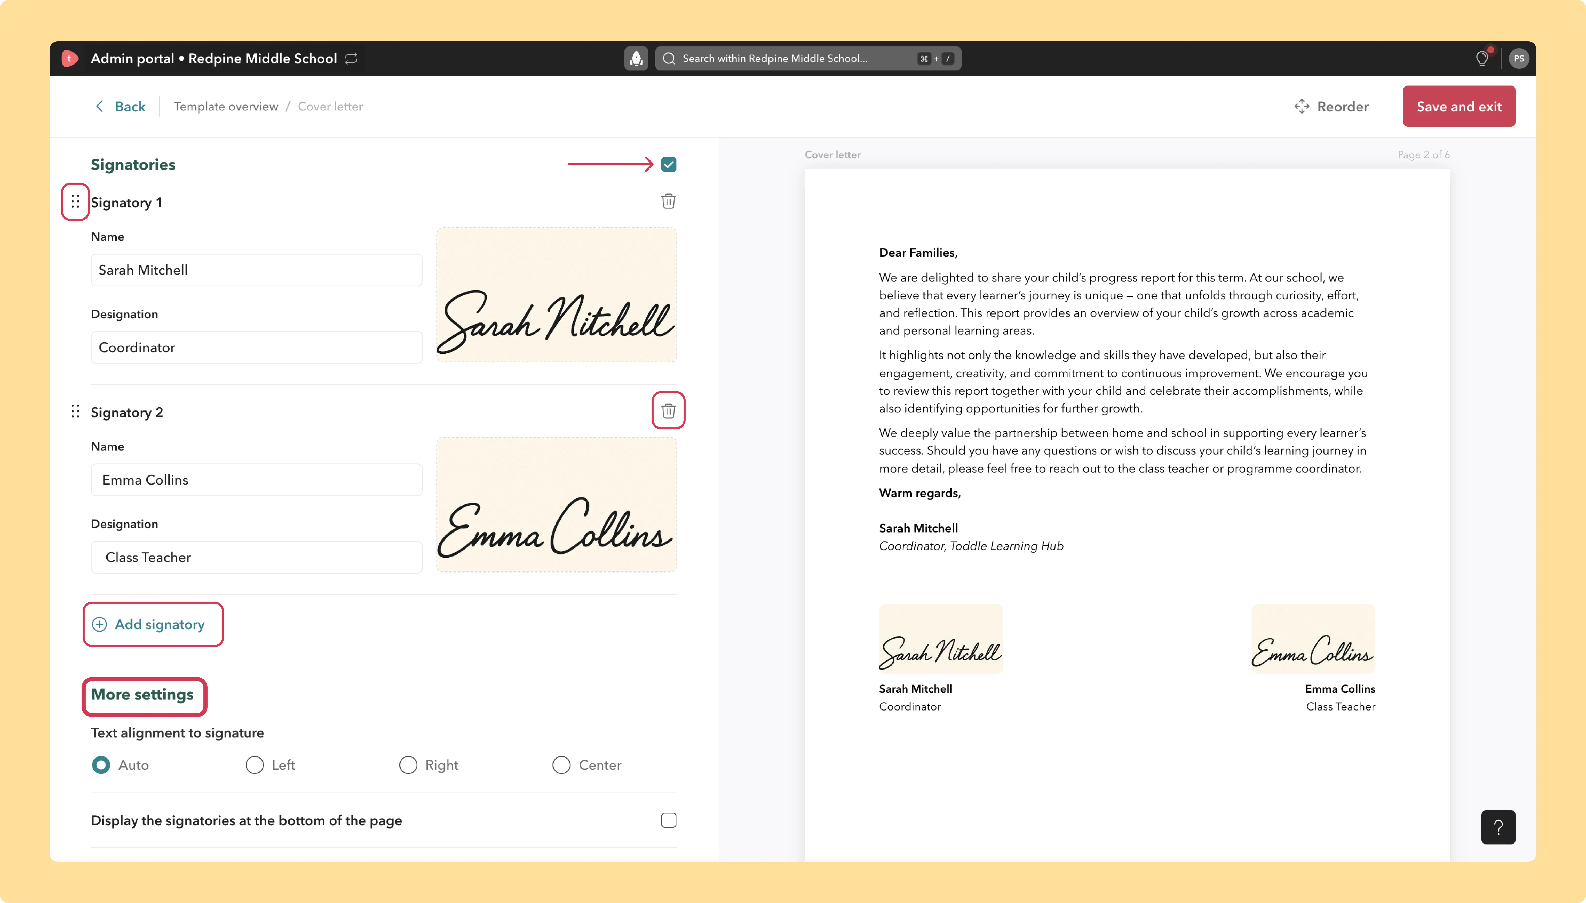Click 'Page 2 of 6' indicator

1423,155
